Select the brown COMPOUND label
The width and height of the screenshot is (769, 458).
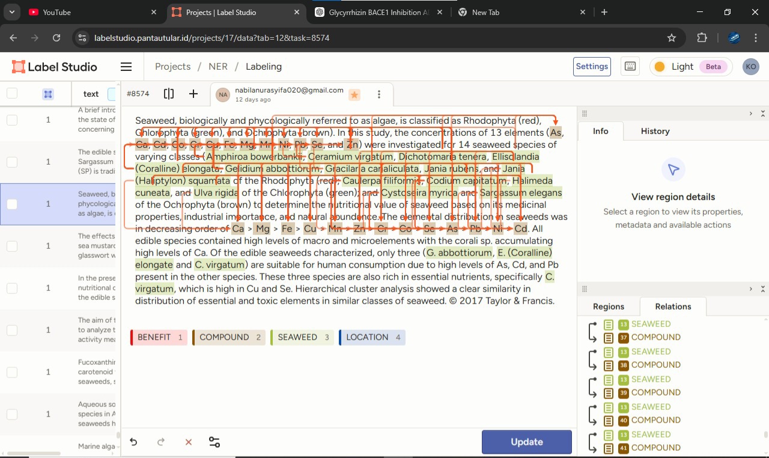coord(229,337)
